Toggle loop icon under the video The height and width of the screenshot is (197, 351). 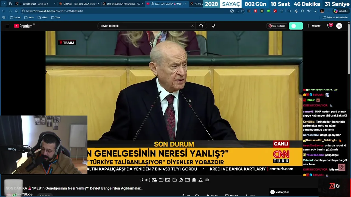point(141,180)
